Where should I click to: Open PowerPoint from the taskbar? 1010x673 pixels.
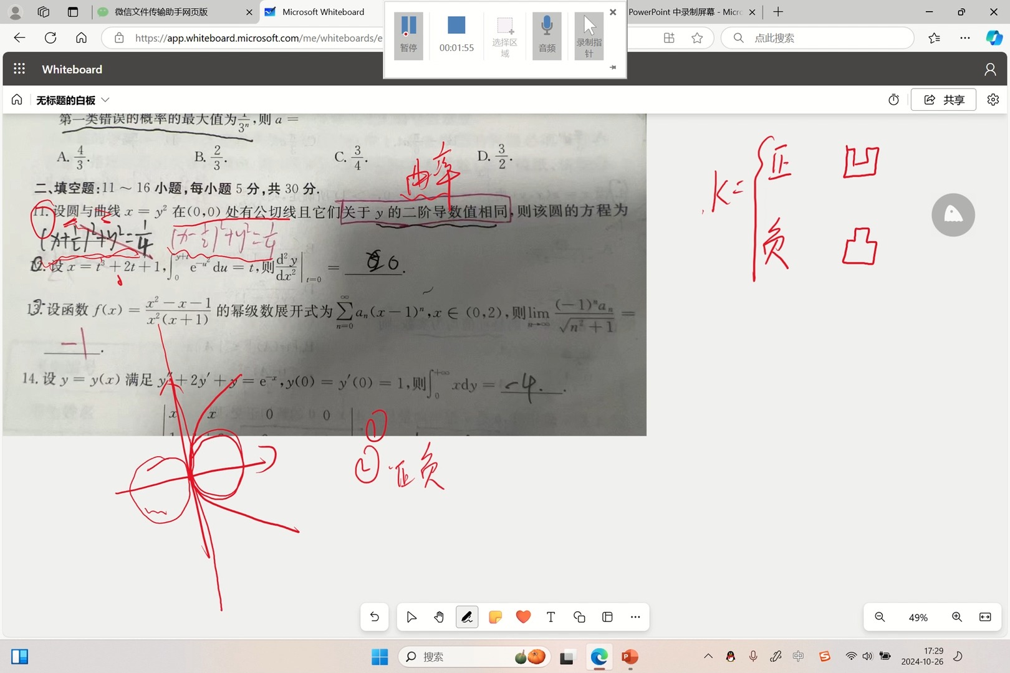tap(630, 656)
